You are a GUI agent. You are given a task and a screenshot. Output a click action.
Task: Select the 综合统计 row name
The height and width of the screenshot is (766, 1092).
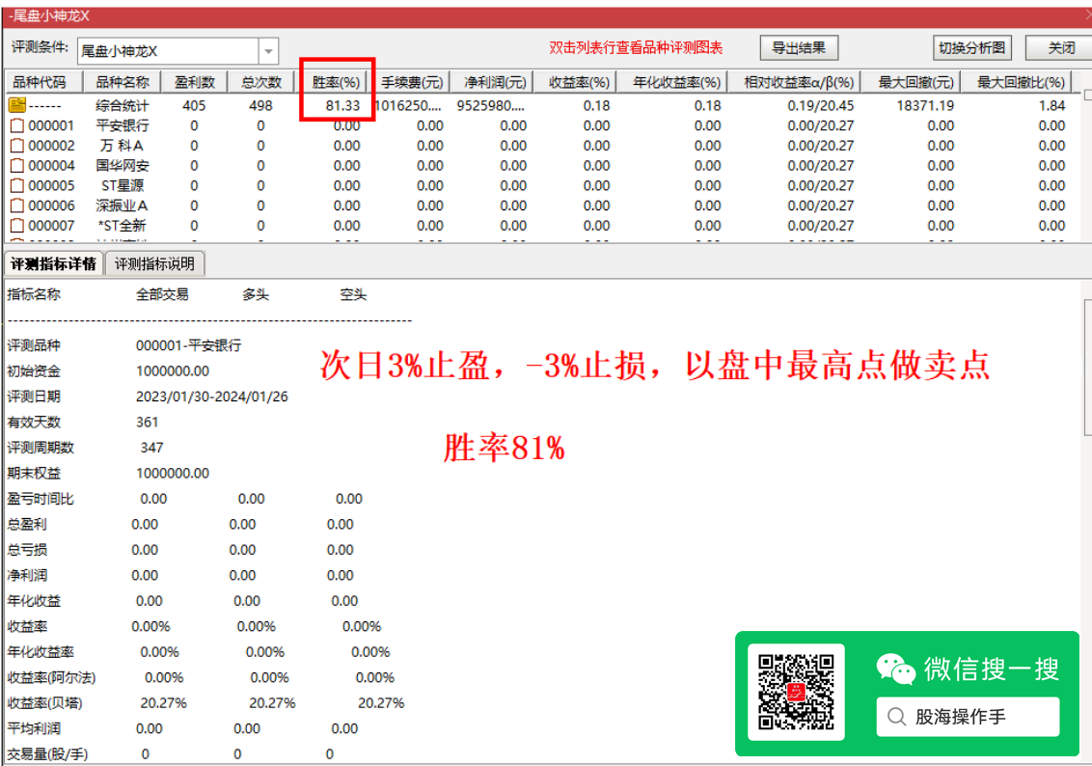pyautogui.click(x=122, y=105)
